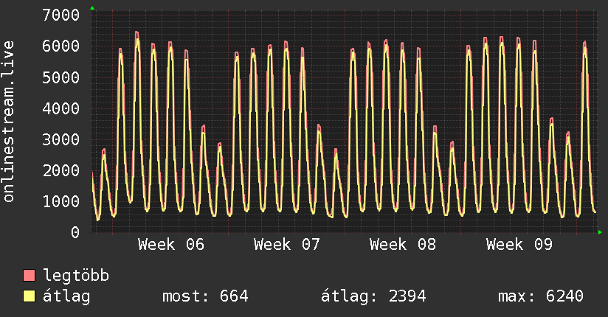Click the pink legtöbb legend swatch
The height and width of the screenshot is (317, 608).
[29, 275]
